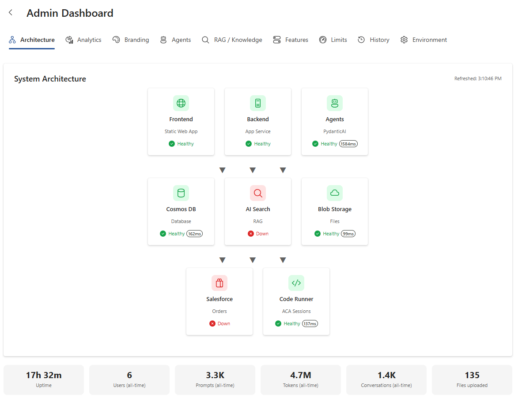This screenshot has width=522, height=398.
Task: Open the RAG / Knowledge tab
Action: click(232, 39)
